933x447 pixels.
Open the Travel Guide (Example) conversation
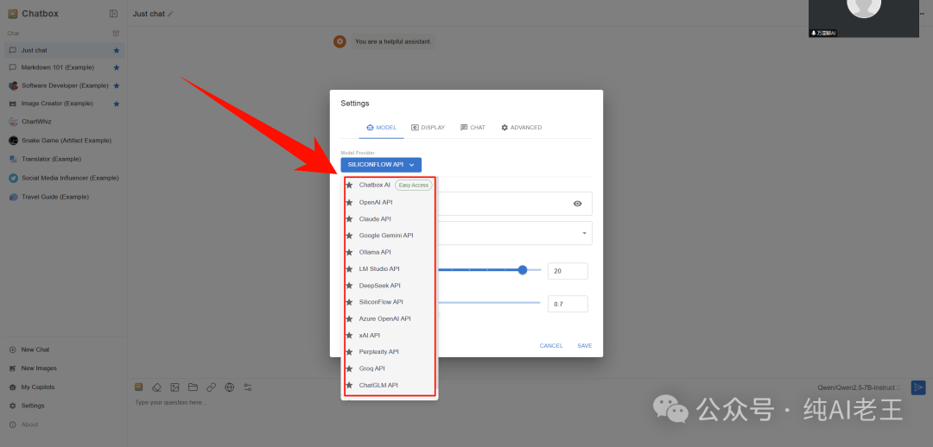pyautogui.click(x=64, y=197)
